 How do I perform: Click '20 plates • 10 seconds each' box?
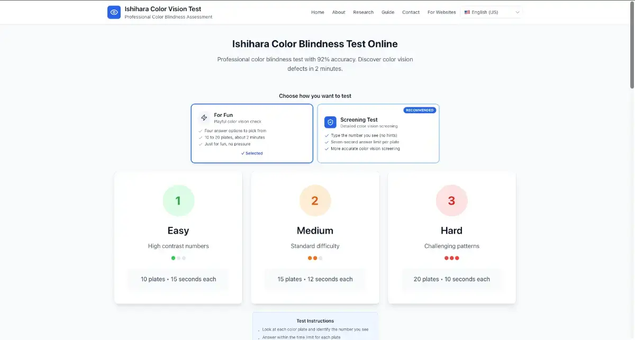(x=451, y=279)
